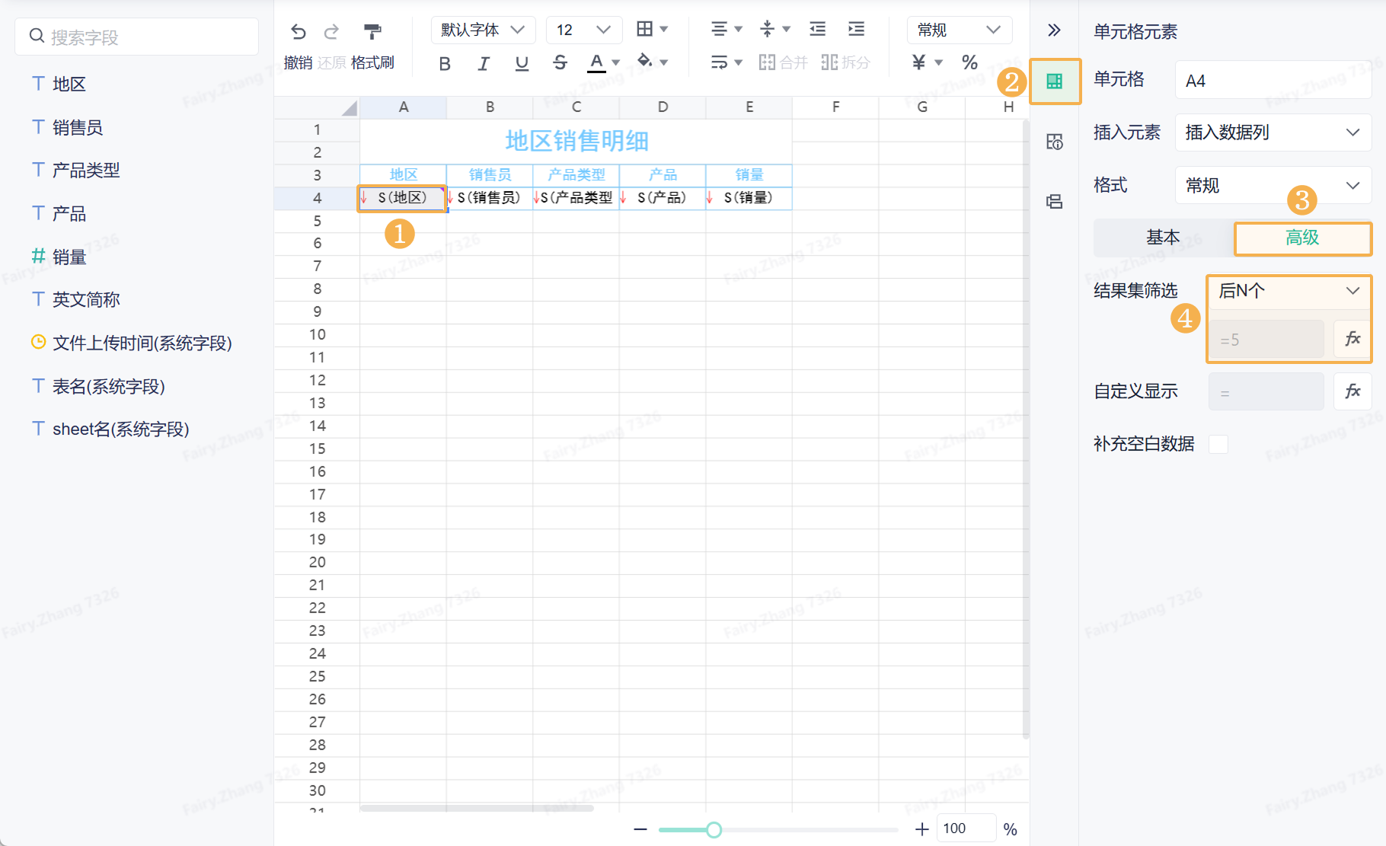1386x846 pixels.
Task: Toggle italic formatting
Action: click(x=484, y=63)
